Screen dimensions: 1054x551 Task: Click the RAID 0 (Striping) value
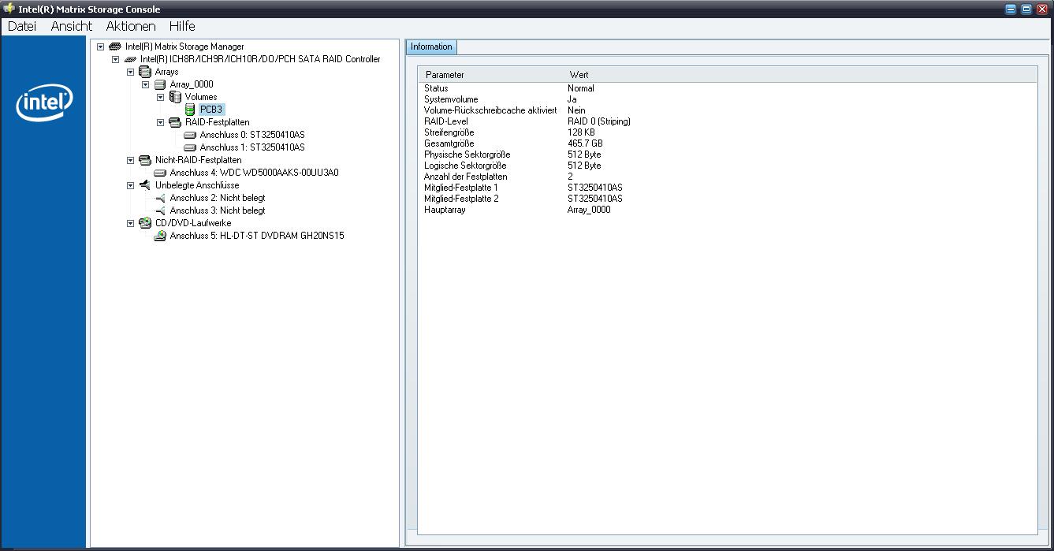coord(599,121)
